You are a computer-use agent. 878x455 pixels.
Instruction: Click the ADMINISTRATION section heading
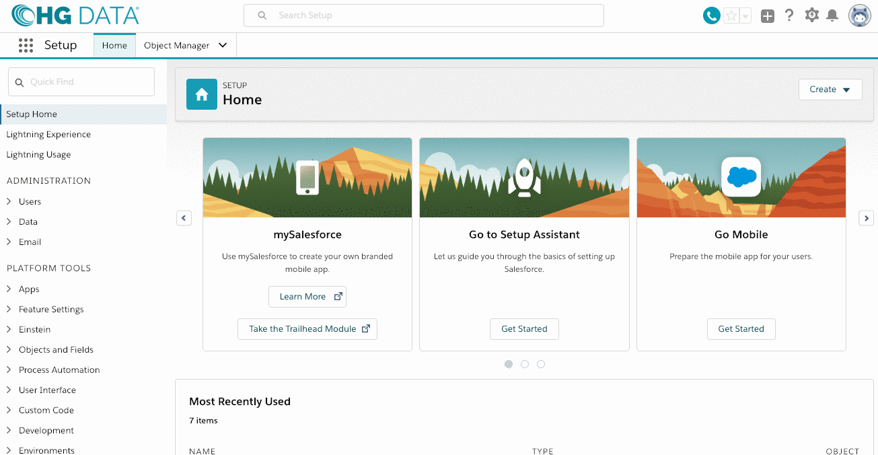[48, 181]
